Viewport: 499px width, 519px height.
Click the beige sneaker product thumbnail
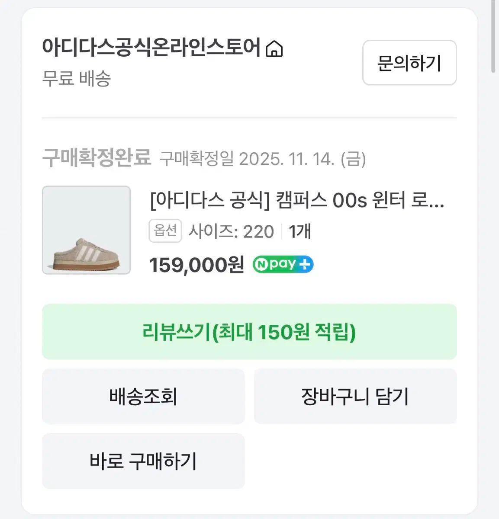[86, 230]
